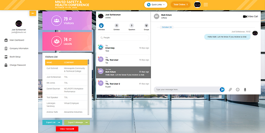The height and width of the screenshot is (133, 265).
Task: Send the chat message with paper plane icon
Action: pos(222,89)
